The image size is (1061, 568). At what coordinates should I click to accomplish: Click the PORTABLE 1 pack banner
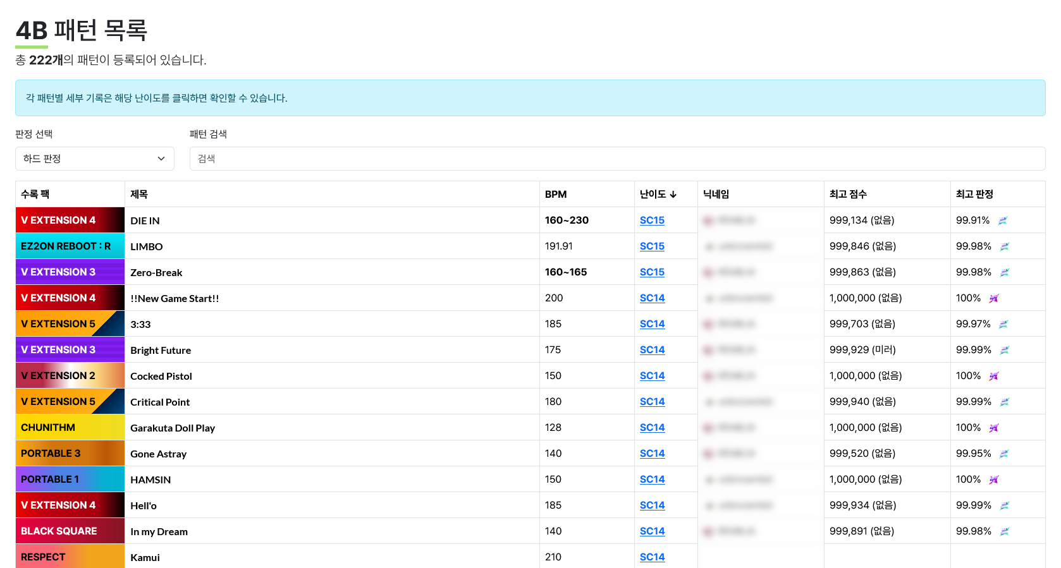70,479
